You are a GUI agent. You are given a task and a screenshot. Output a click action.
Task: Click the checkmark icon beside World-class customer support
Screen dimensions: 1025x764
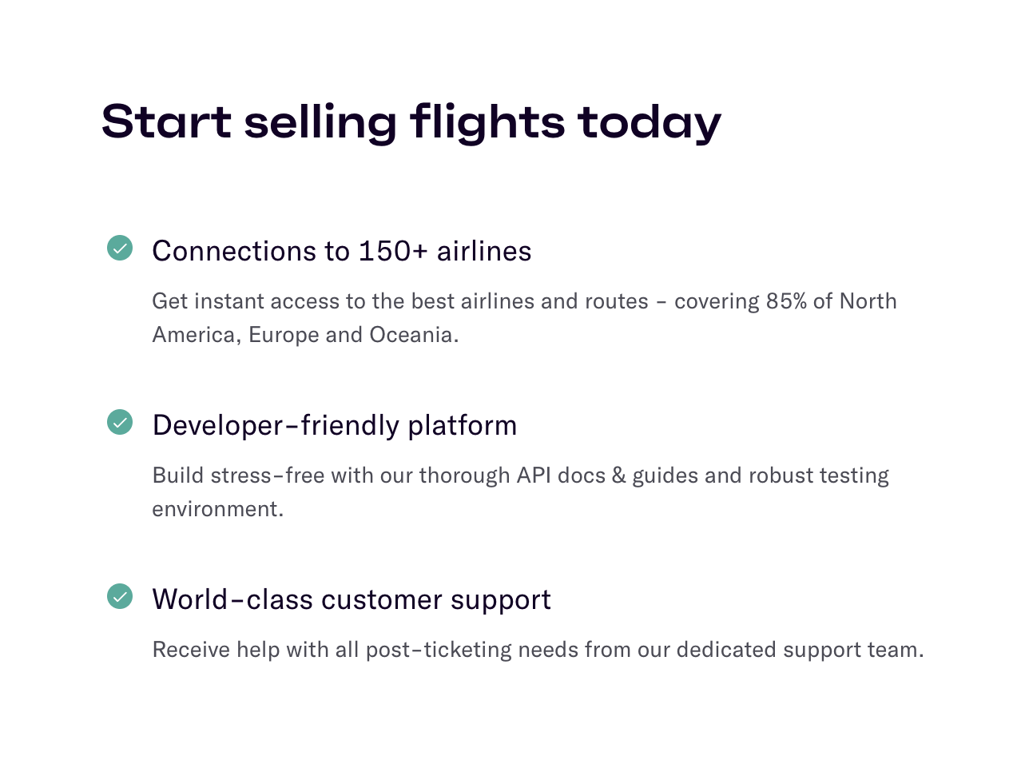click(x=120, y=596)
